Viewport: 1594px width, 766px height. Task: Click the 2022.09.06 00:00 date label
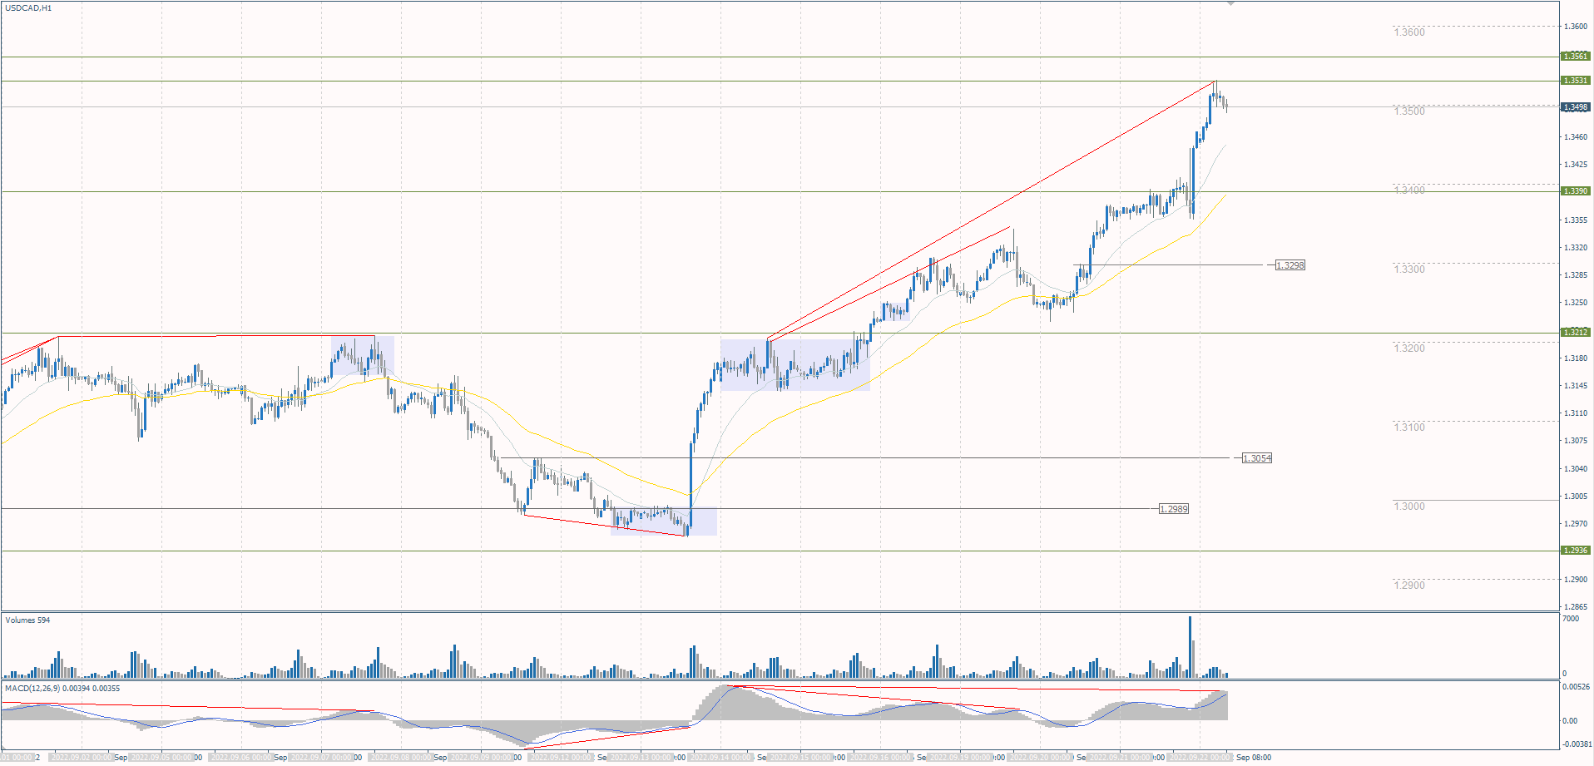click(x=242, y=758)
